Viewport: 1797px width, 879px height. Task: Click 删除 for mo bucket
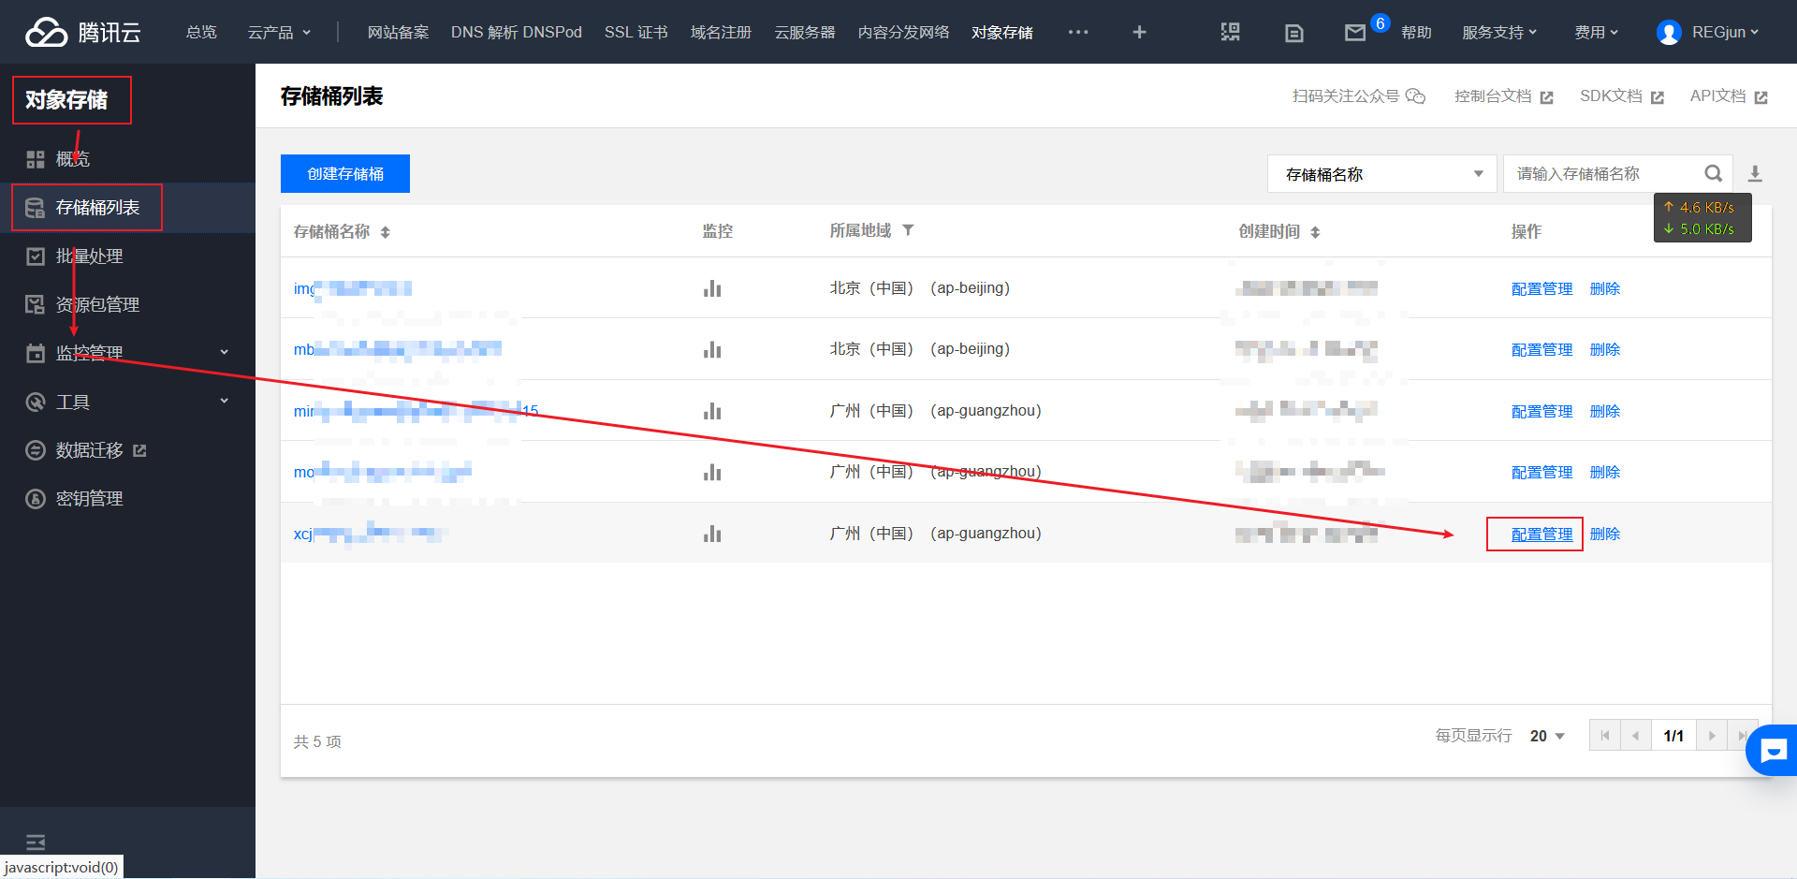[x=1604, y=472]
